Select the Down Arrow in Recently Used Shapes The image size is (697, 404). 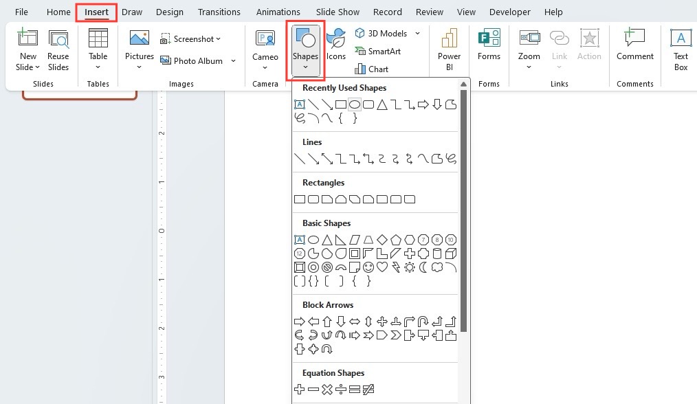(437, 104)
